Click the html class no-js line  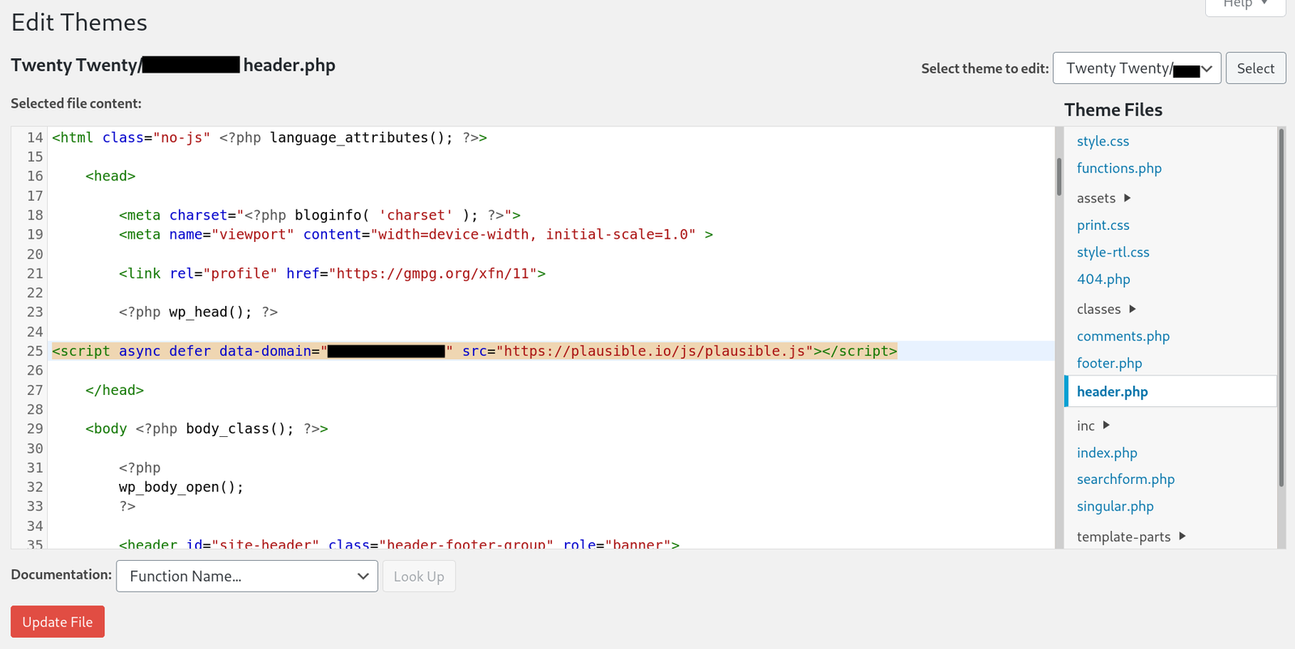click(270, 138)
